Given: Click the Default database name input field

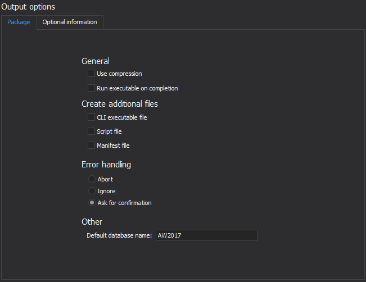Looking at the screenshot, I should (x=206, y=235).
